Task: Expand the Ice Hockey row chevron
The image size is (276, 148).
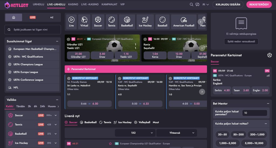Action: pos(56,143)
